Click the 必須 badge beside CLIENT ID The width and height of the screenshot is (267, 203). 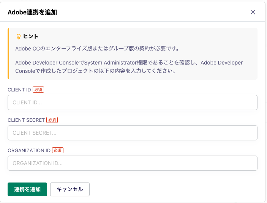click(38, 90)
